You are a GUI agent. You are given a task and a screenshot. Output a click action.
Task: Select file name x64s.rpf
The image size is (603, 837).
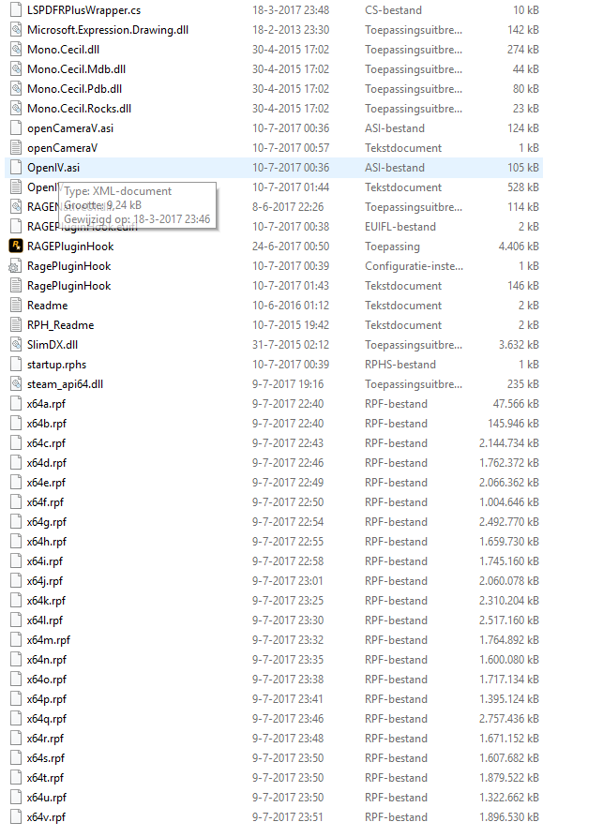pos(45,758)
